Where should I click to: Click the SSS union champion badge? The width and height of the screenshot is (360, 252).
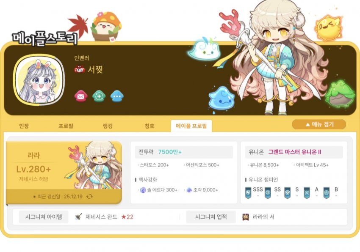point(248,193)
